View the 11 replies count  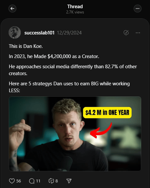point(38,181)
